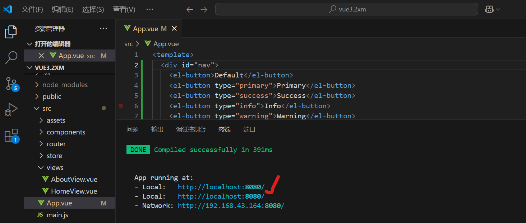Image resolution: width=526 pixels, height=223 pixels.
Task: Open the 查看 menu
Action: click(x=124, y=9)
